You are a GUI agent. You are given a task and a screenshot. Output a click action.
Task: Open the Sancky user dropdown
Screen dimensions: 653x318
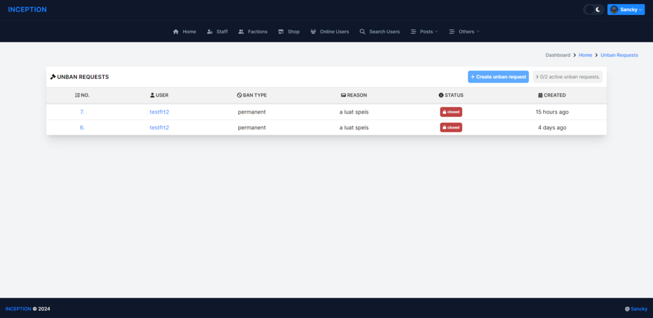point(626,10)
